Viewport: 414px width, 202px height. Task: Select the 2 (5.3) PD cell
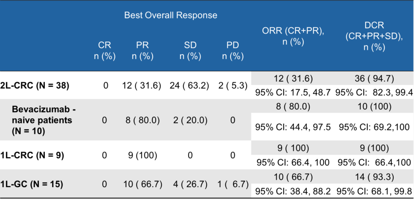click(x=233, y=85)
